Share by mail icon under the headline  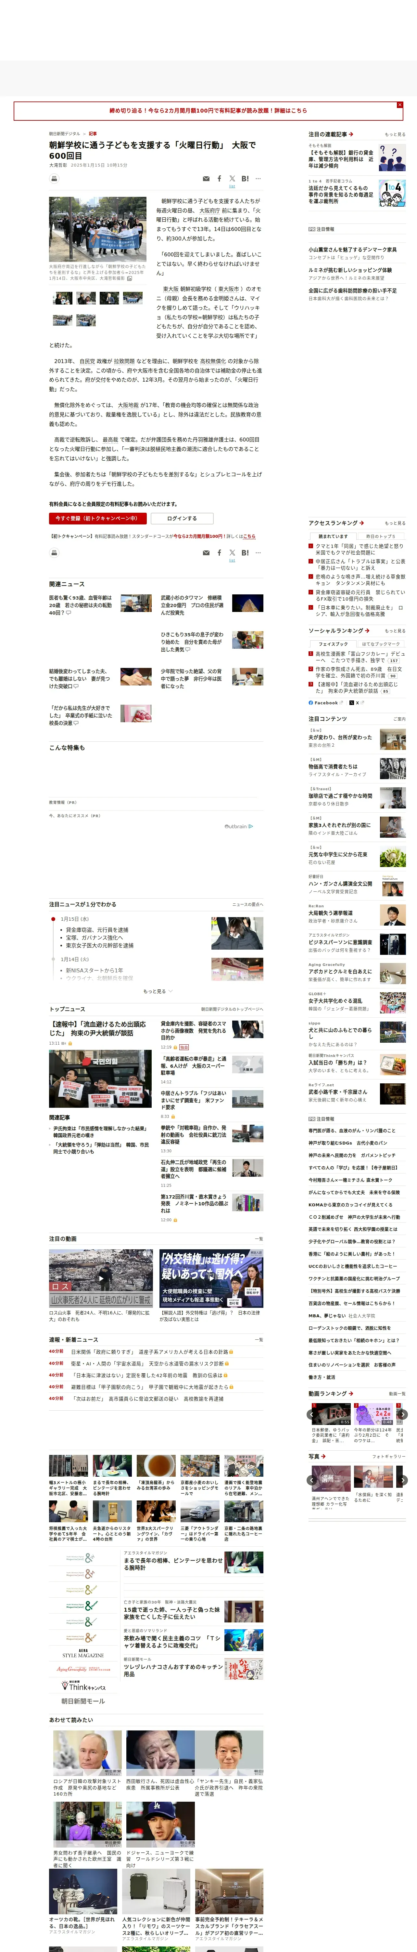point(206,179)
